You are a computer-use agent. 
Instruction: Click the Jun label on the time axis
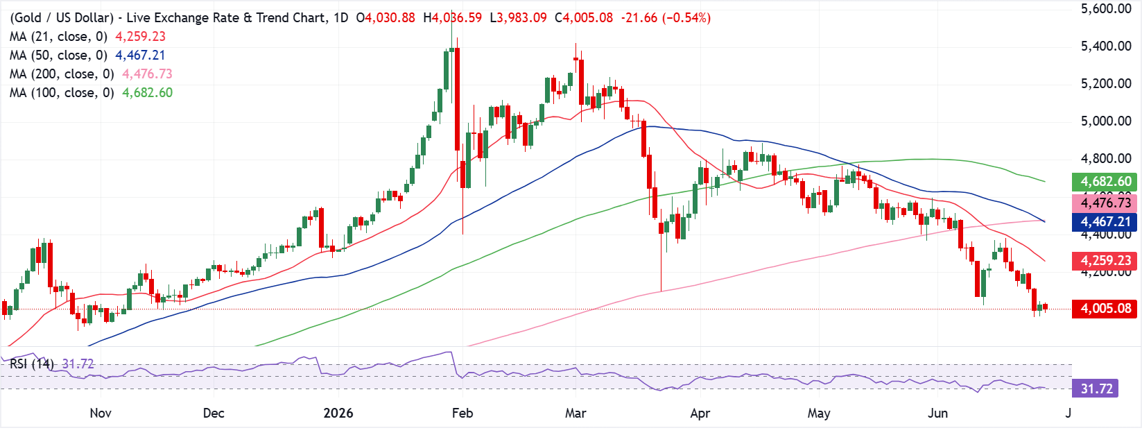point(937,413)
